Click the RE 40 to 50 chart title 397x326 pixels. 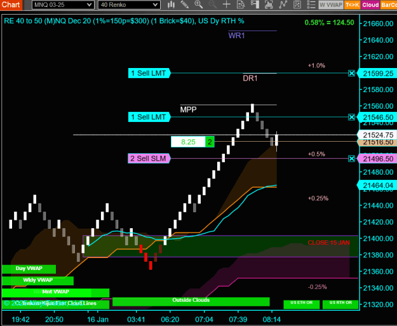point(124,21)
